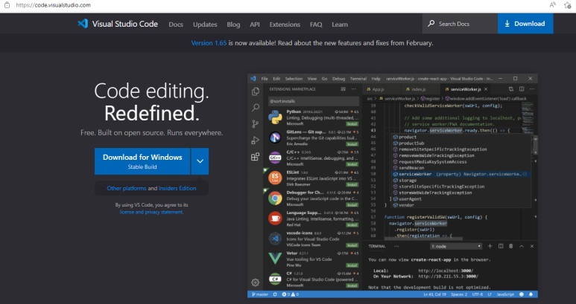576x304 pixels.
Task: Click the JavaScript language mode in status bar
Action: (x=505, y=294)
